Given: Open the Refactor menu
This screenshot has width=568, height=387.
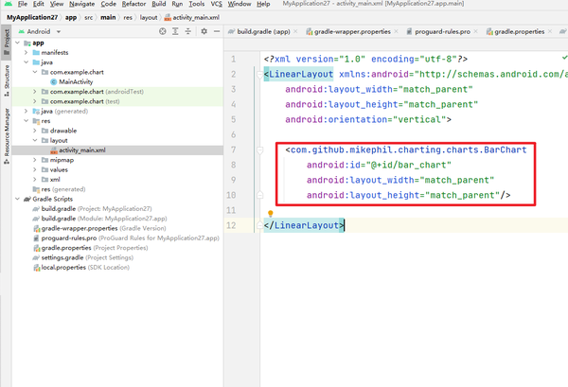Looking at the screenshot, I should pyautogui.click(x=133, y=4).
